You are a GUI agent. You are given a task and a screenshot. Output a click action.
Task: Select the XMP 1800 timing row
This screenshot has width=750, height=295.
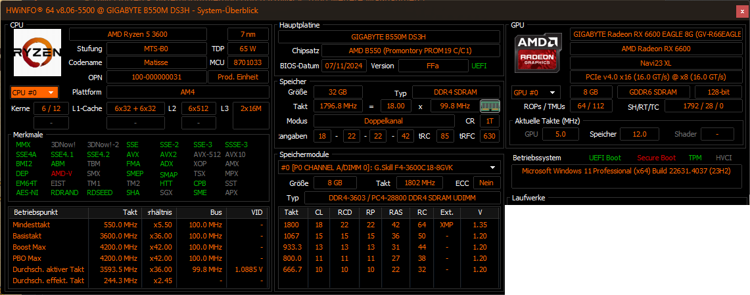(389, 225)
